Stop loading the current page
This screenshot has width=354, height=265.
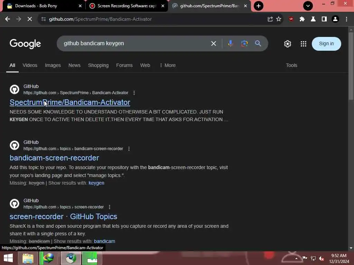tap(30, 19)
